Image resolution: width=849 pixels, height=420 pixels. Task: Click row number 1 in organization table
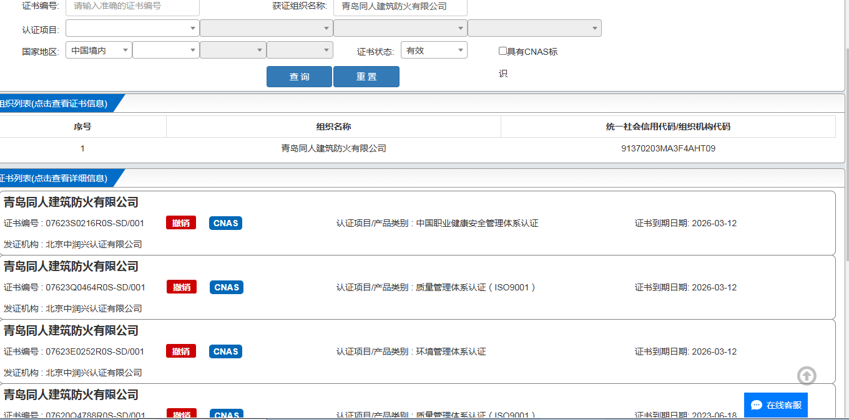click(x=82, y=148)
